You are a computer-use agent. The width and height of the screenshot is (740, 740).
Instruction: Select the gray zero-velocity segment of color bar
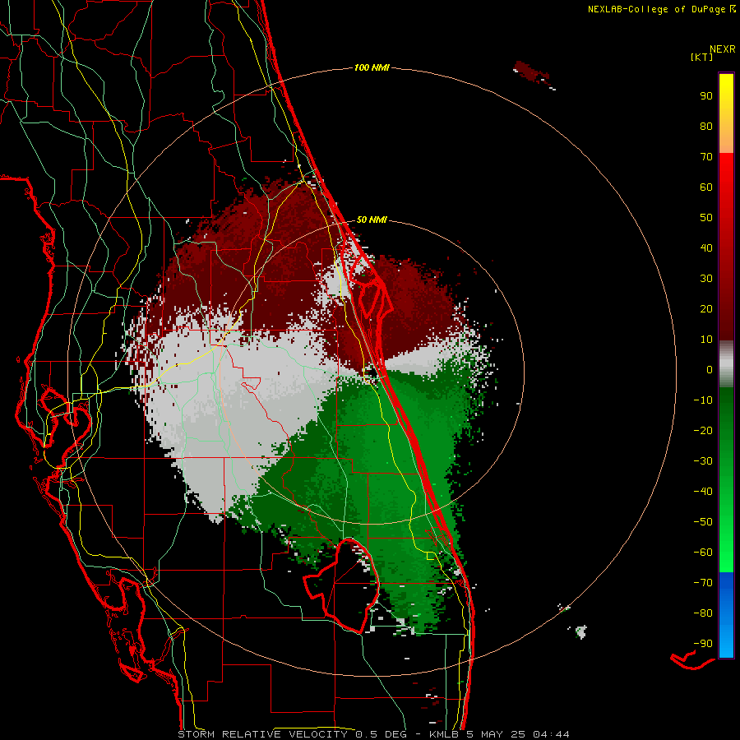tap(726, 364)
